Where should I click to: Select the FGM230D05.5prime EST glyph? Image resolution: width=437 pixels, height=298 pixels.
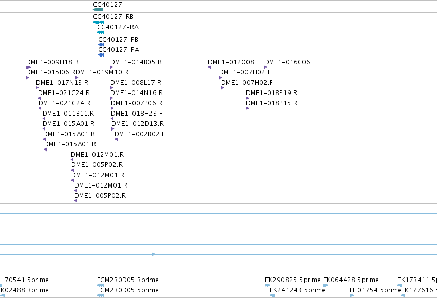100,295
